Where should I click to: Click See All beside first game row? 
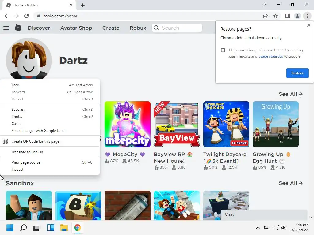(291, 94)
